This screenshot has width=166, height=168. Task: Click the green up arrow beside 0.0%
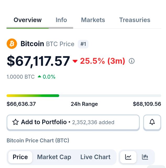click(x=39, y=77)
